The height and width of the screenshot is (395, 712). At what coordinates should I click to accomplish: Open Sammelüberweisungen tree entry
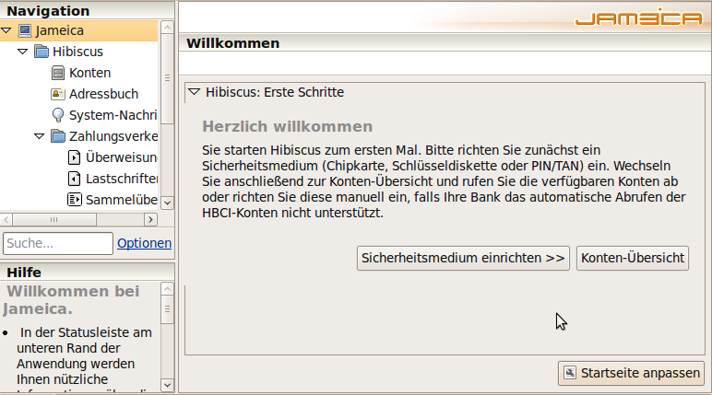pos(122,200)
